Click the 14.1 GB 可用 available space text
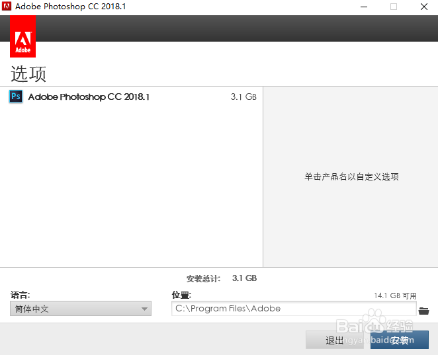 395,296
